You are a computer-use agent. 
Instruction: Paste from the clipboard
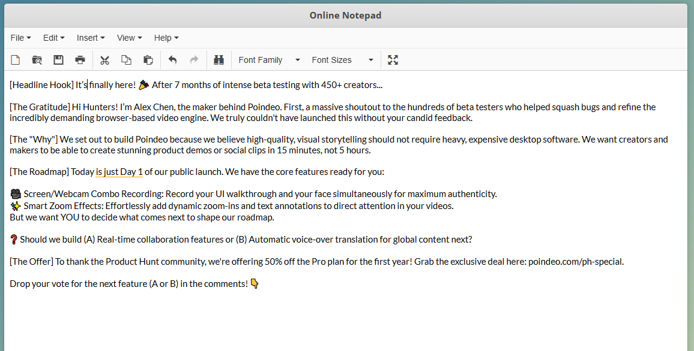coord(148,59)
